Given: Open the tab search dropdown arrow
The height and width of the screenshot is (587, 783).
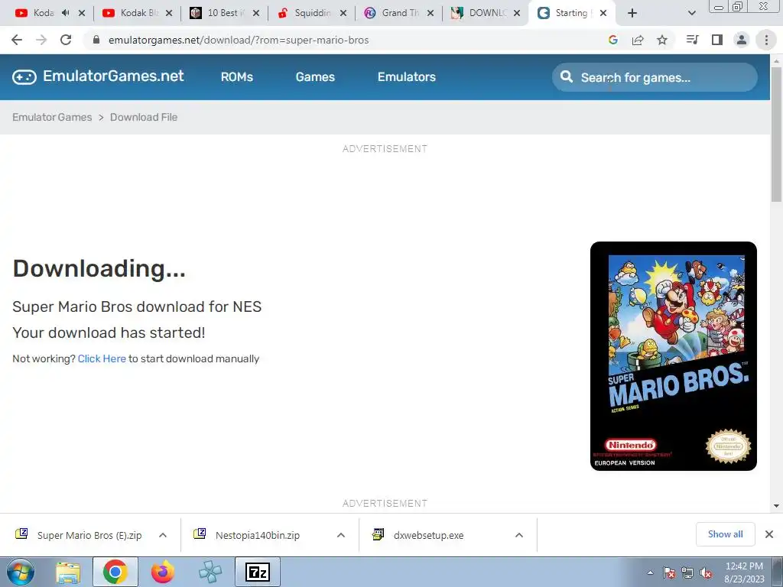Looking at the screenshot, I should coord(691,13).
